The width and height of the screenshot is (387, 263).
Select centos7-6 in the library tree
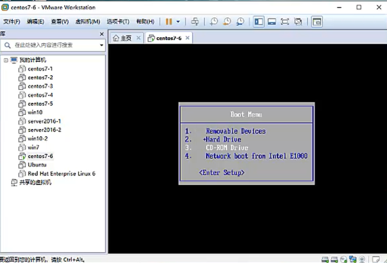(x=40, y=156)
